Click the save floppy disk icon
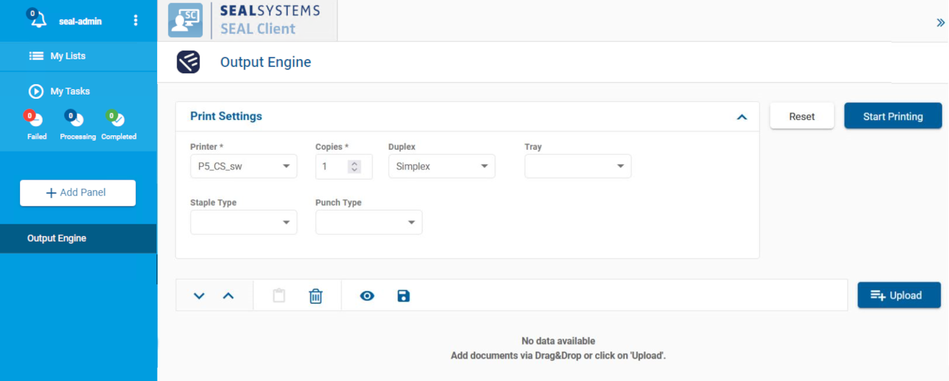Image resolution: width=949 pixels, height=381 pixels. [404, 296]
